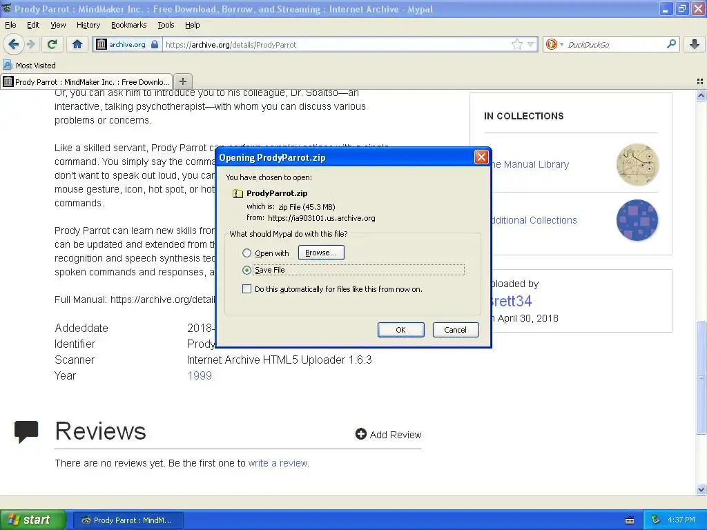Click the ProdyParrot.zip file icon
The image size is (707, 530).
[x=238, y=193]
